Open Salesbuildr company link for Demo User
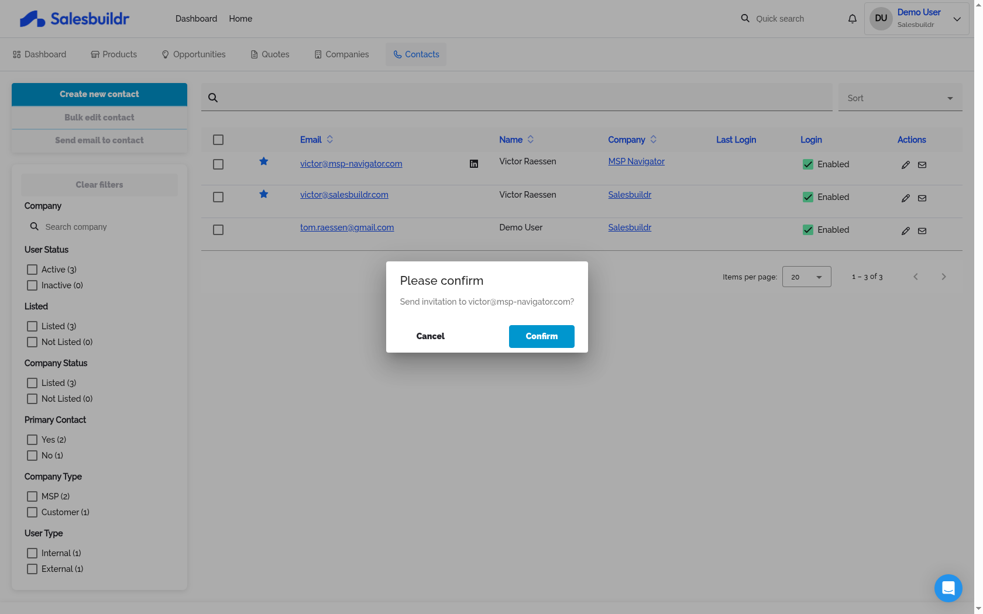This screenshot has width=983, height=614. point(630,227)
